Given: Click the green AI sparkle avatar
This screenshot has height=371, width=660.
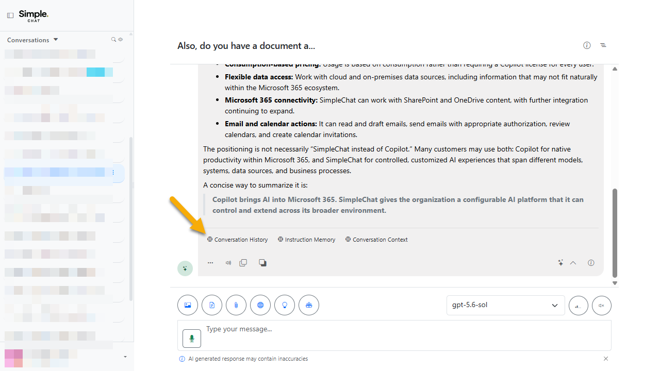Looking at the screenshot, I should [185, 268].
